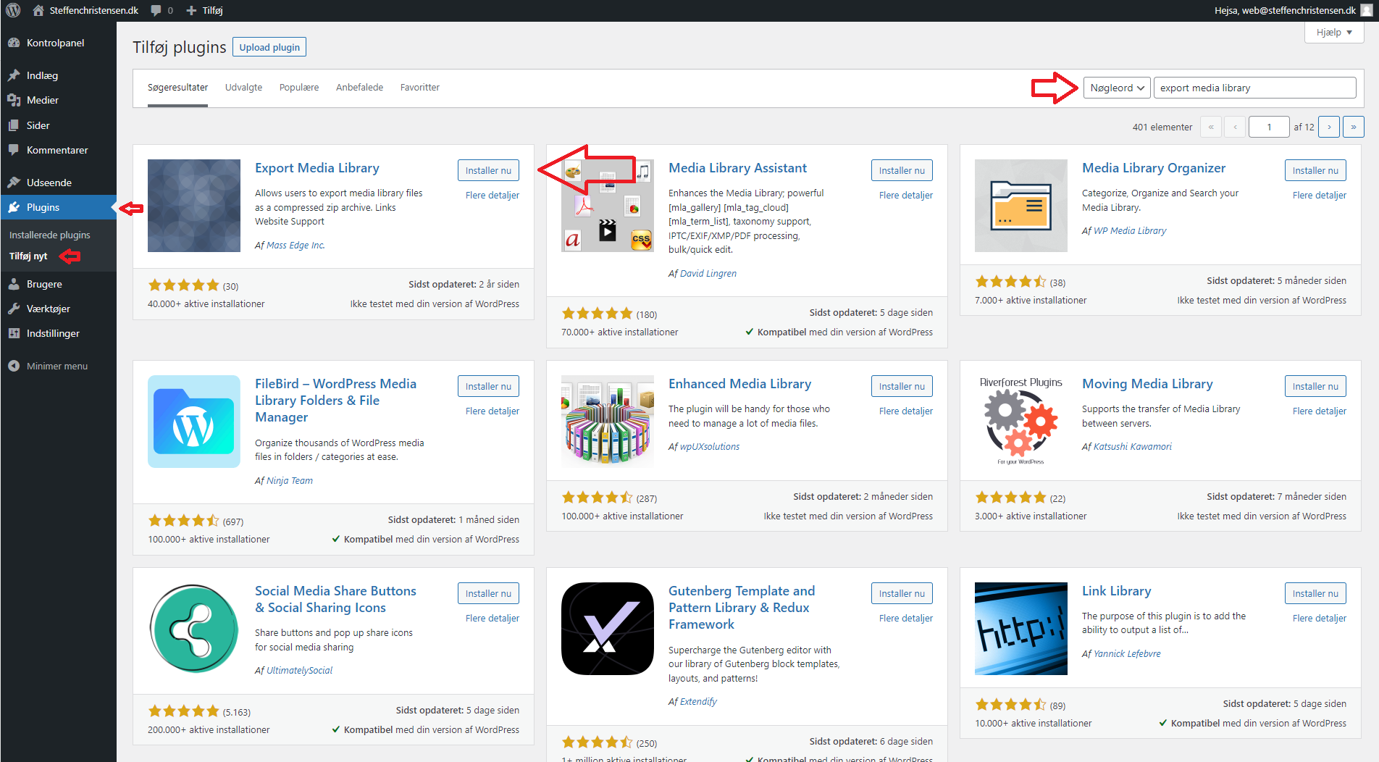This screenshot has width=1379, height=762.
Task: Open author link Ninja Team
Action: point(290,481)
